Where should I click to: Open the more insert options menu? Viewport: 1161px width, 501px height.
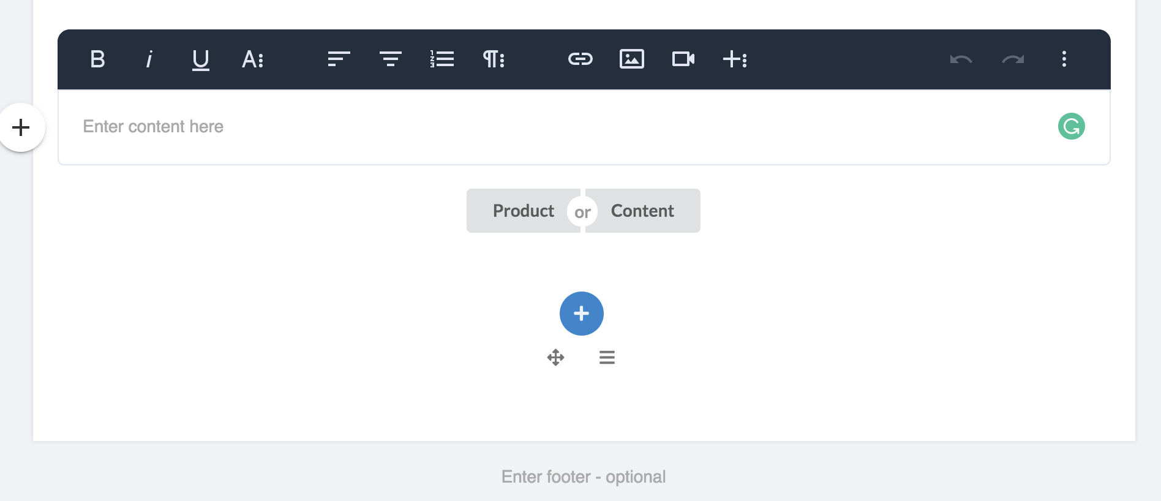[x=735, y=59]
